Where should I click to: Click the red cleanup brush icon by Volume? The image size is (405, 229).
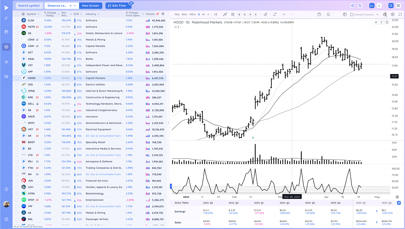coord(158,14)
